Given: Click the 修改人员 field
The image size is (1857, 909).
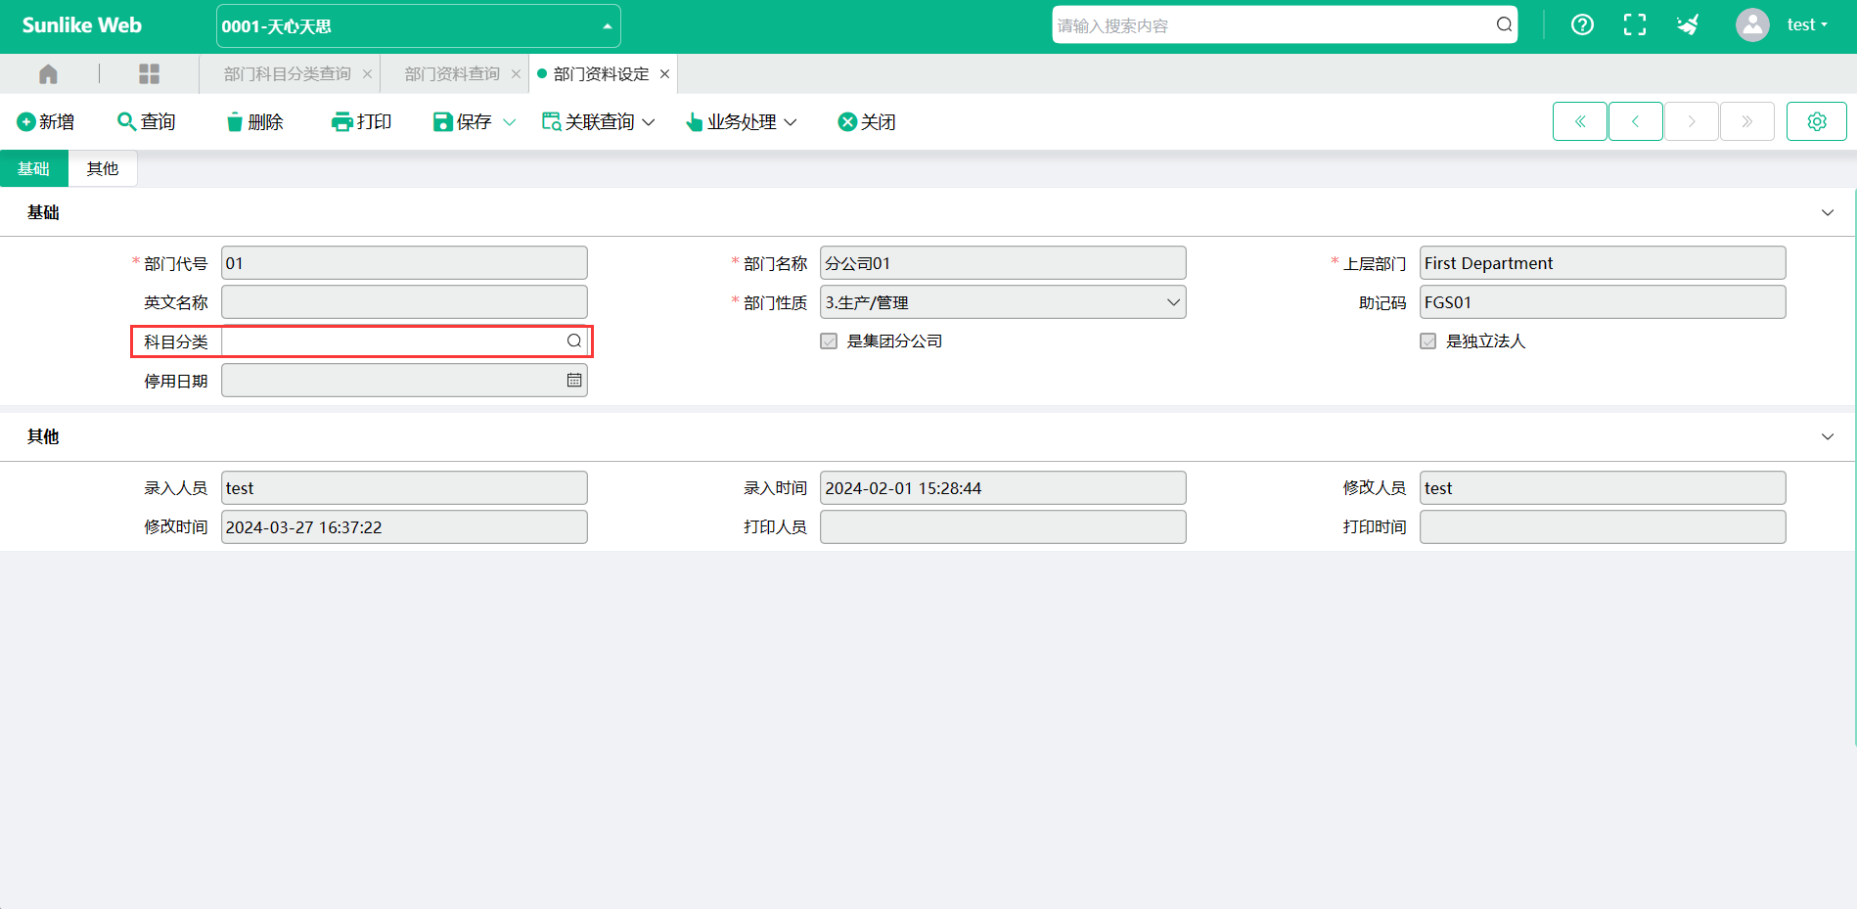Looking at the screenshot, I should pyautogui.click(x=1603, y=487).
